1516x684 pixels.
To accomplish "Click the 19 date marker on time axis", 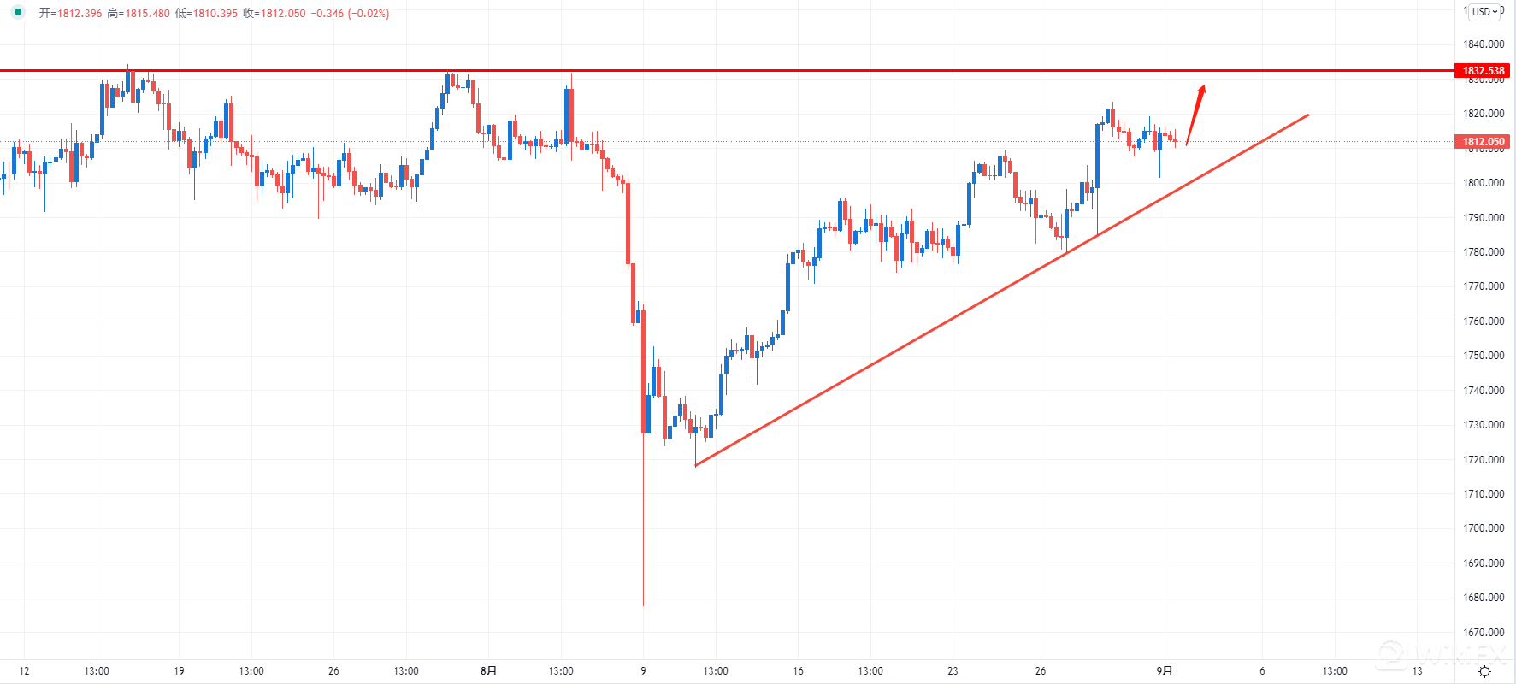I will pos(179,671).
